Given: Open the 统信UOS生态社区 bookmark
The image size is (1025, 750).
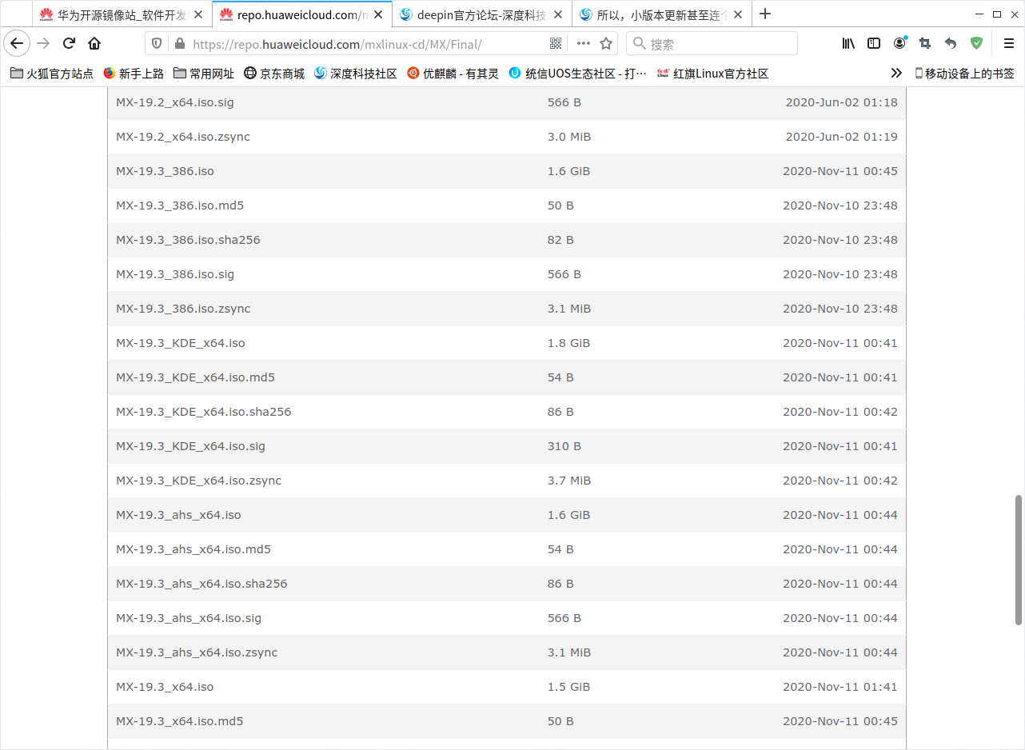Looking at the screenshot, I should point(578,74).
